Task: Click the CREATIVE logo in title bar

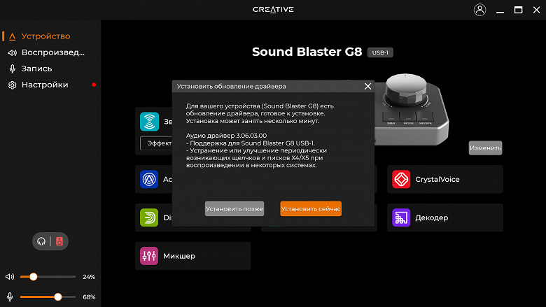Action: [273, 9]
